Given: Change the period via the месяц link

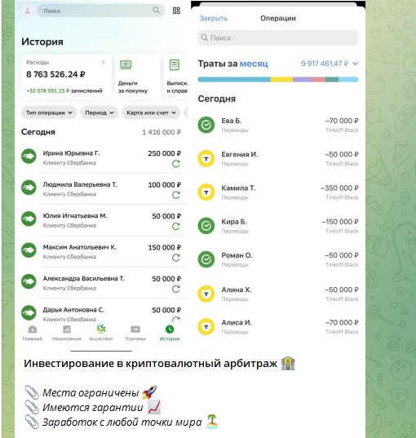Looking at the screenshot, I should pyautogui.click(x=254, y=64).
